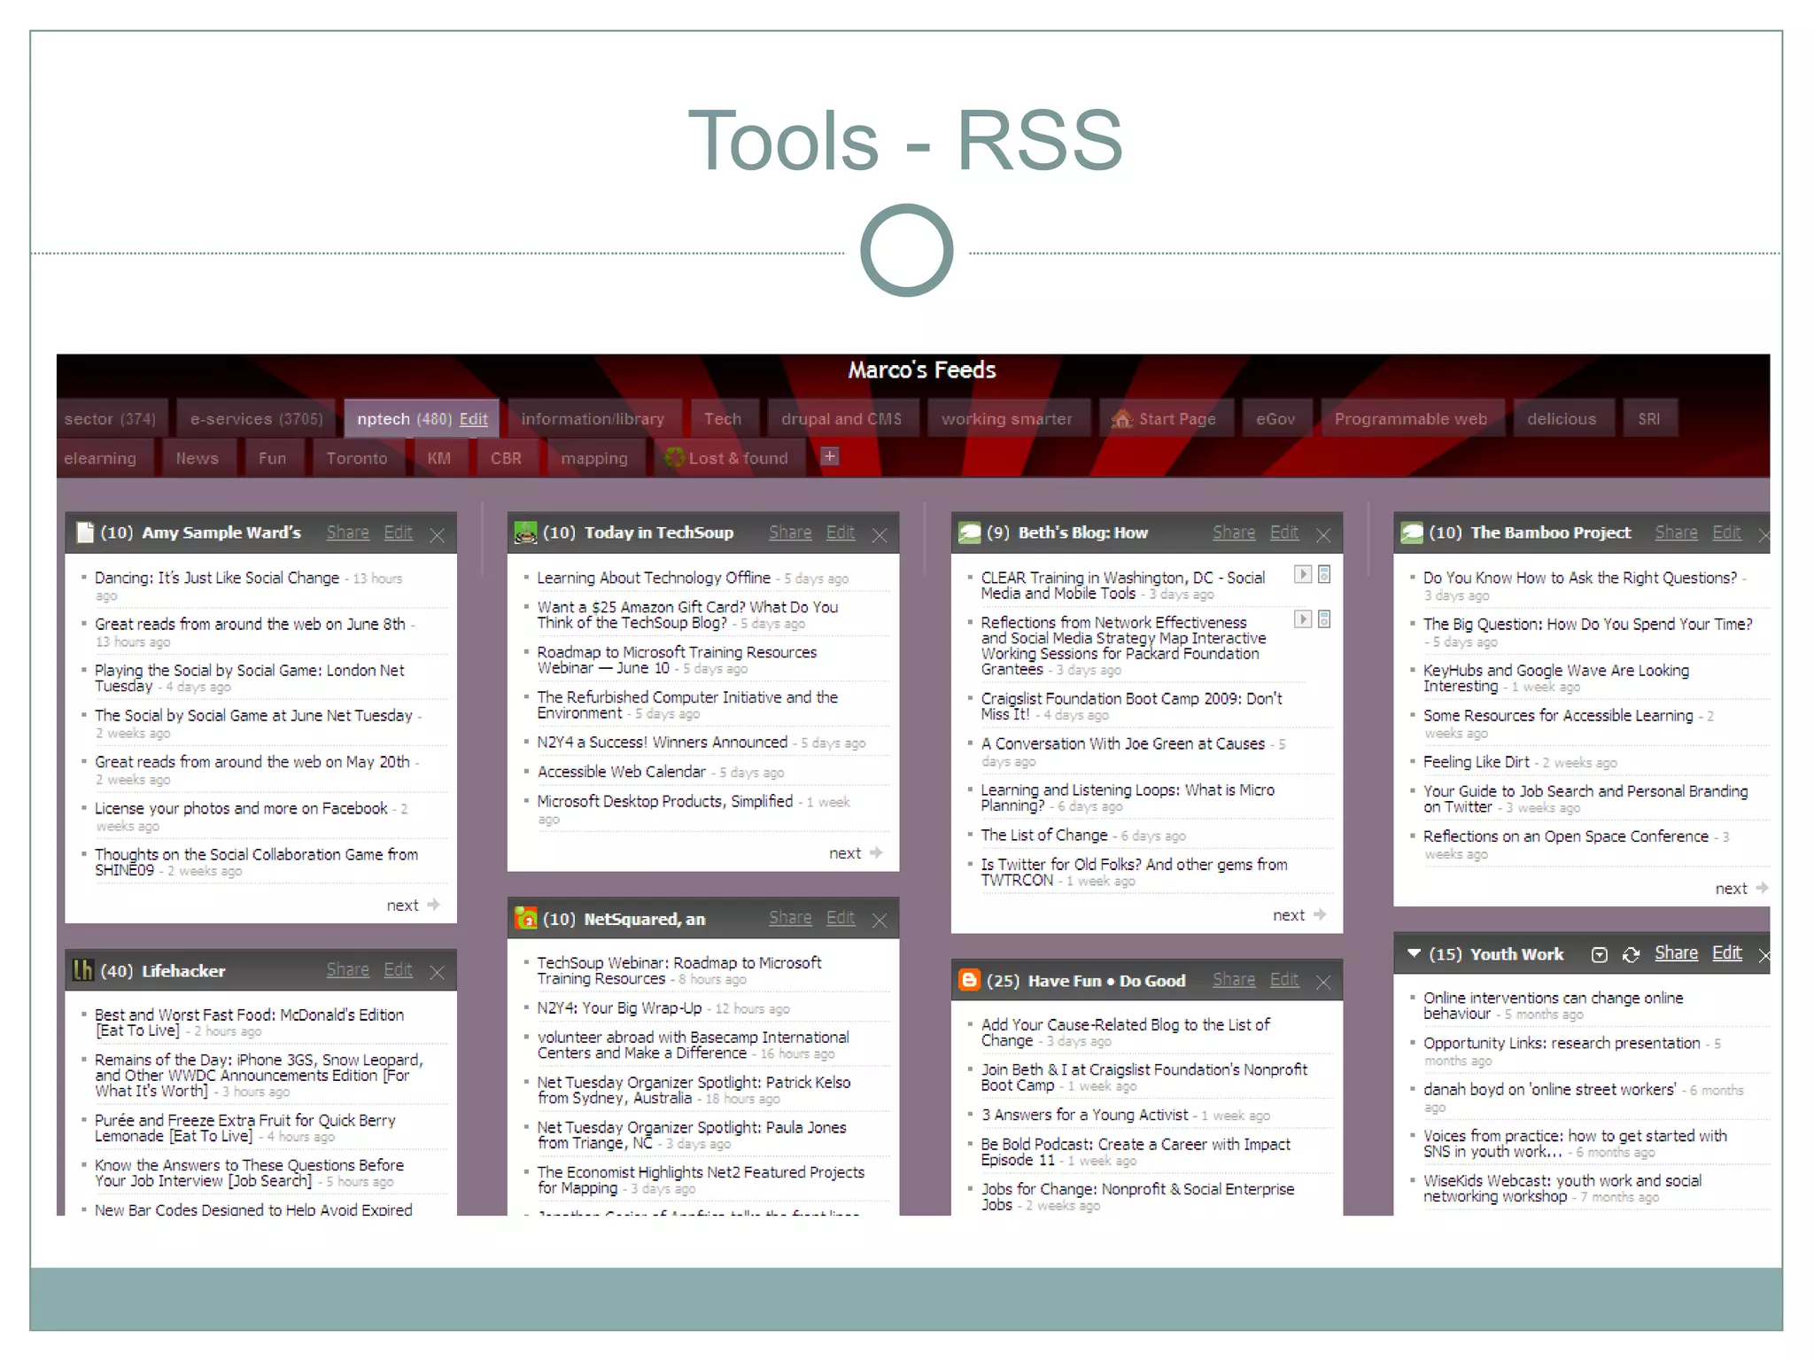Viewport: 1814px width, 1361px height.
Task: Click the Have Fun Do Good Blogger icon
Action: tap(970, 980)
